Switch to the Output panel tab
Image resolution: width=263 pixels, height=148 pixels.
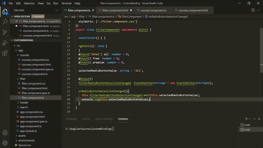pos(86,119)
